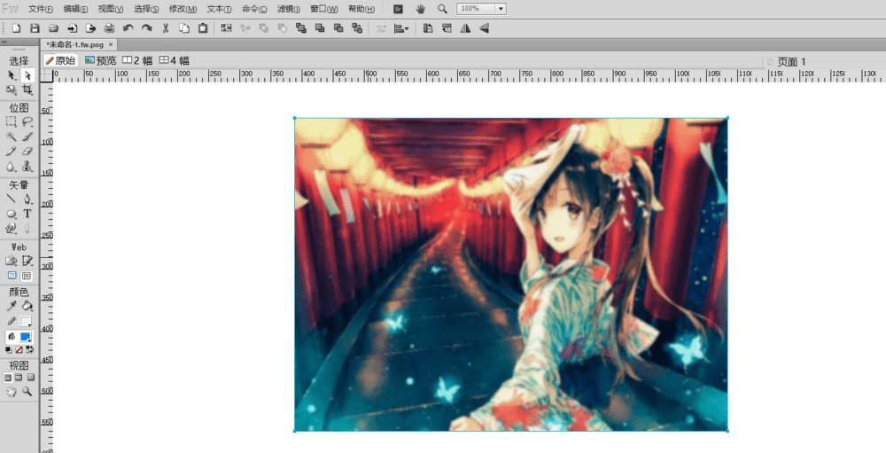Select the Paint Bucket tool
Screen dimensions: 886x453
click(27, 306)
